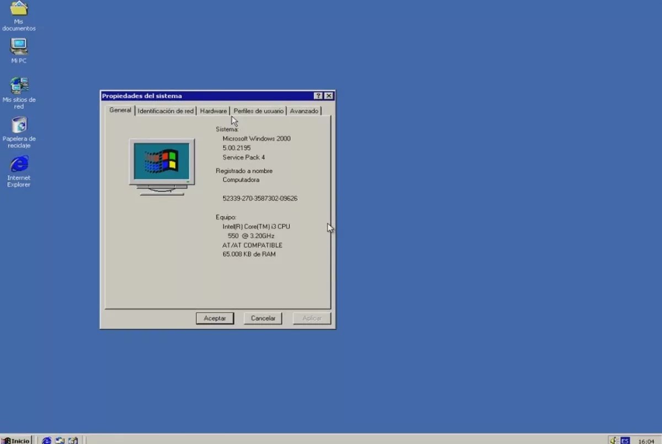Click the 550 @ 3.20GHz text
This screenshot has width=662, height=444.
tap(251, 236)
